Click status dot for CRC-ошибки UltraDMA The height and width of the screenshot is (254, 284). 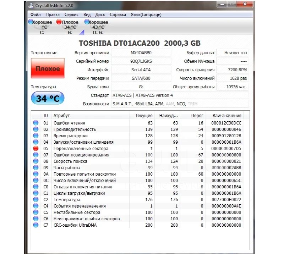(x=36, y=225)
